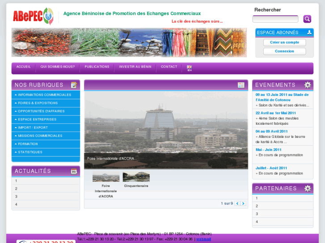The height and width of the screenshot is (243, 325).
Task: Click the Agence Béninoise de Promotion title
Action: tap(132, 14)
